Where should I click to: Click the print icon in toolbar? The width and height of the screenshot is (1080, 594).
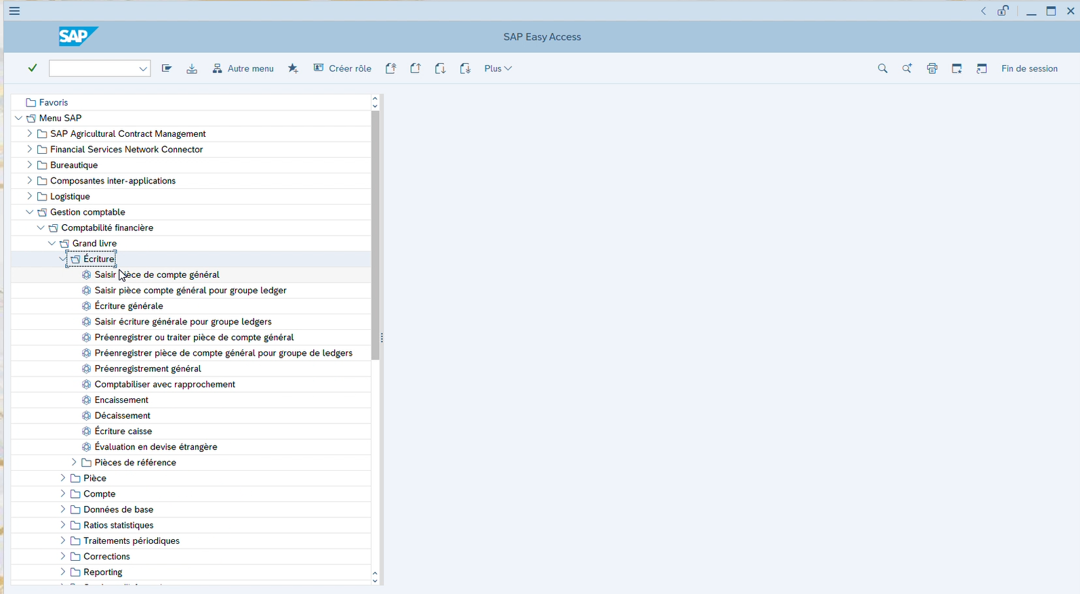[x=932, y=68]
